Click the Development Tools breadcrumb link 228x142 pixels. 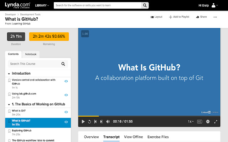coord(30,15)
